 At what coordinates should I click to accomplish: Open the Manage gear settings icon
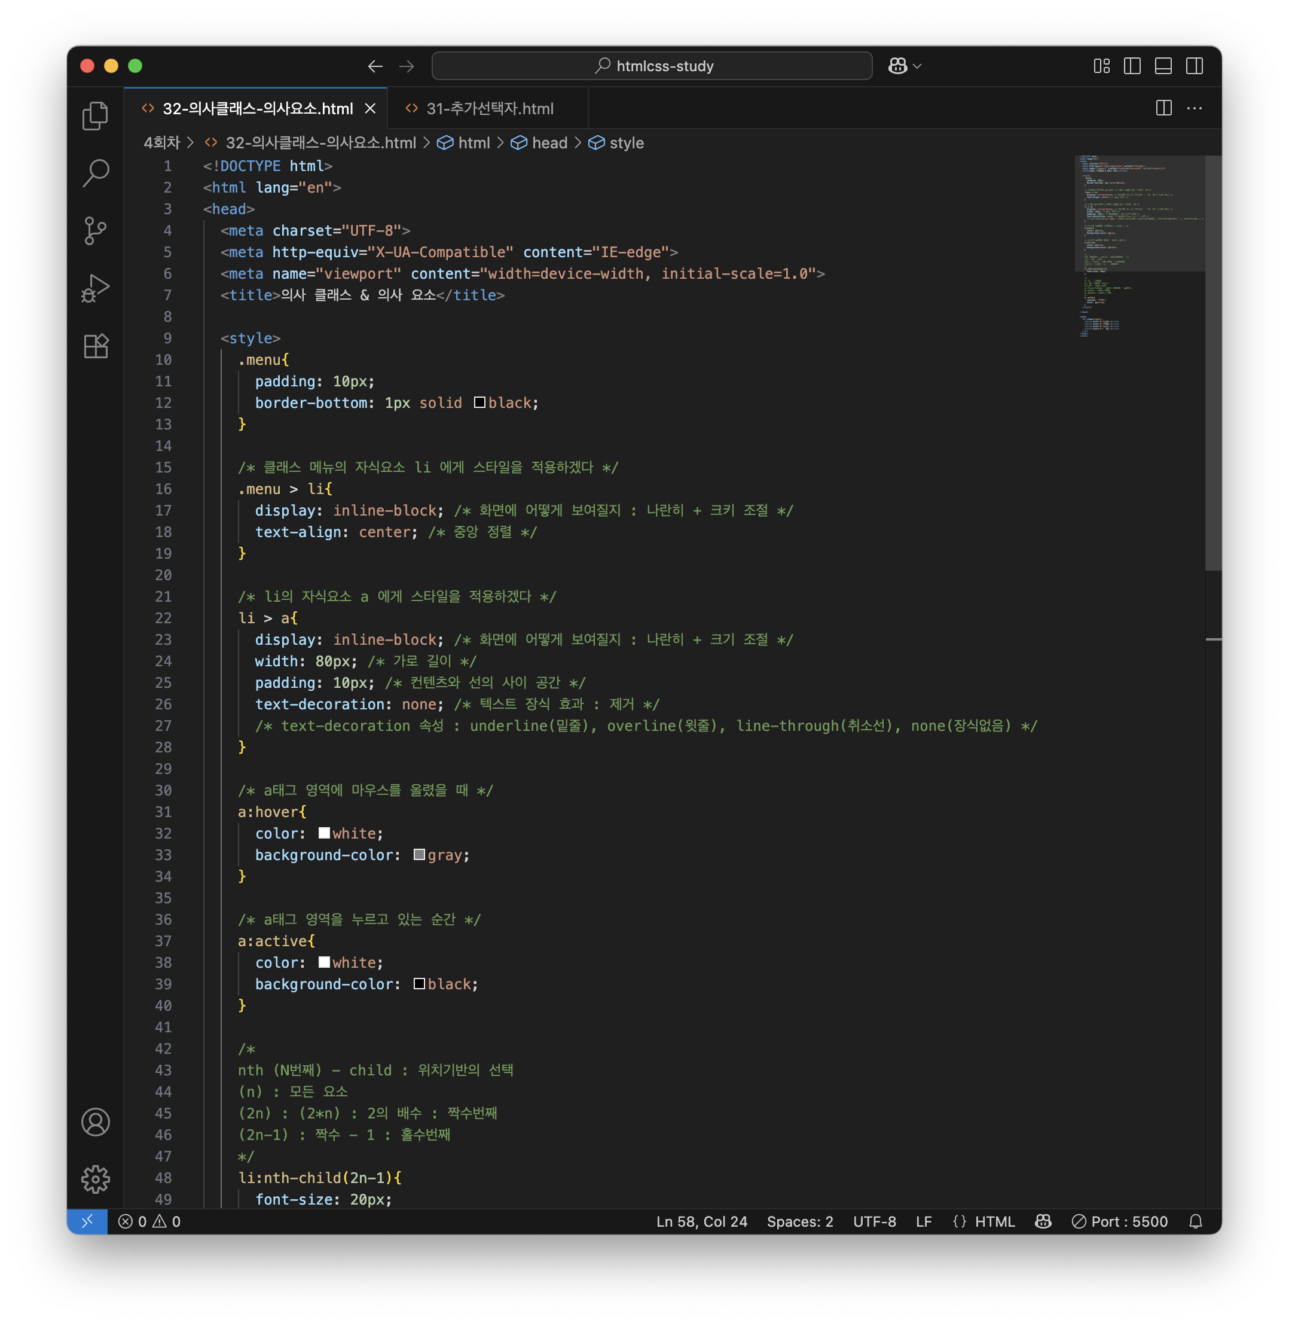pyautogui.click(x=96, y=1179)
